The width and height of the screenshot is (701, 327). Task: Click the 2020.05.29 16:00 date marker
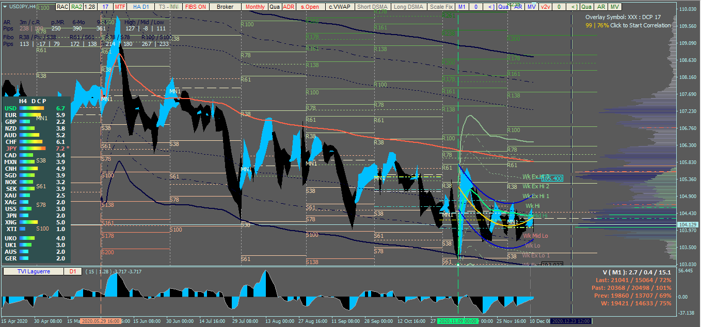101,321
